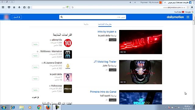This screenshot has height=110, width=195.
Task: Open a new tab with the plus icon
Action: 130,2
